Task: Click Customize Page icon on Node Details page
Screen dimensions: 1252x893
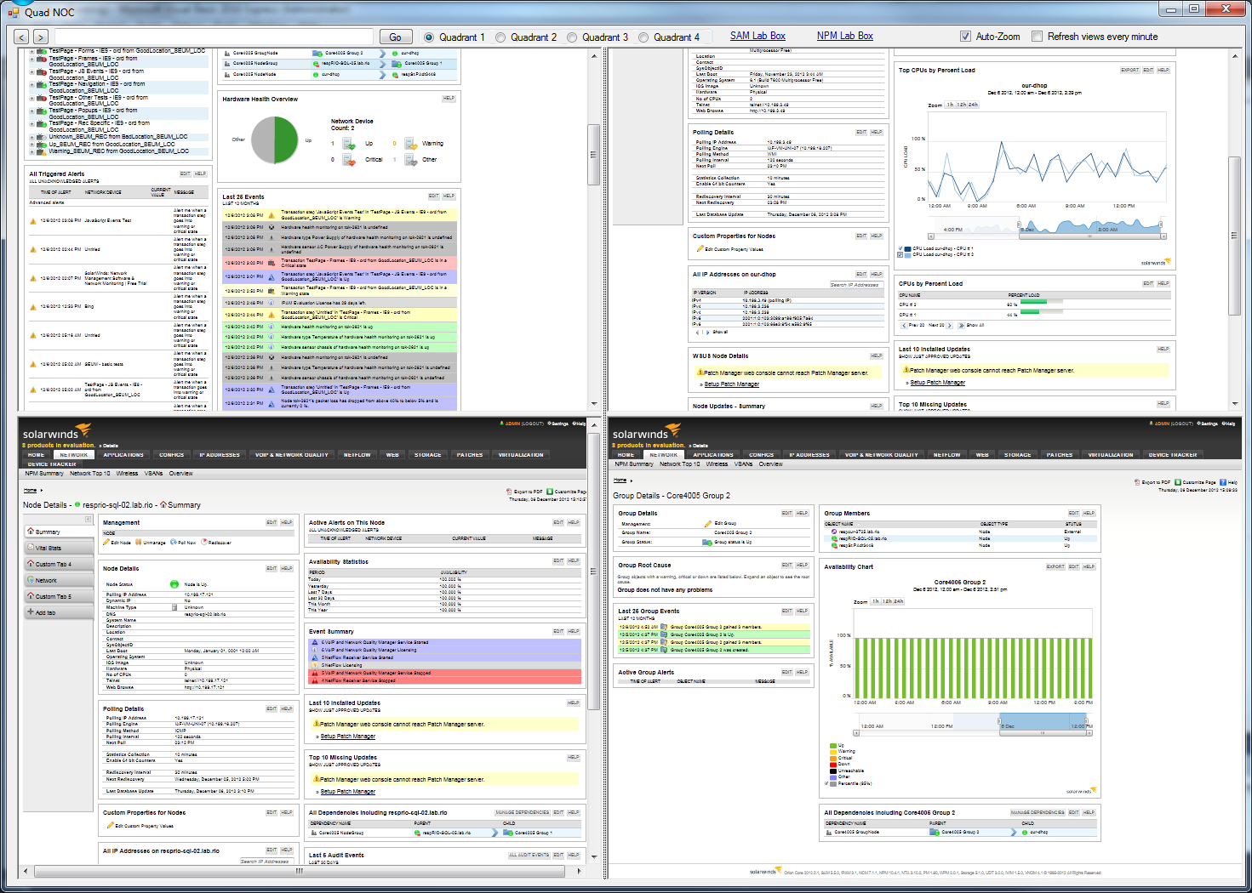Action: 550,492
